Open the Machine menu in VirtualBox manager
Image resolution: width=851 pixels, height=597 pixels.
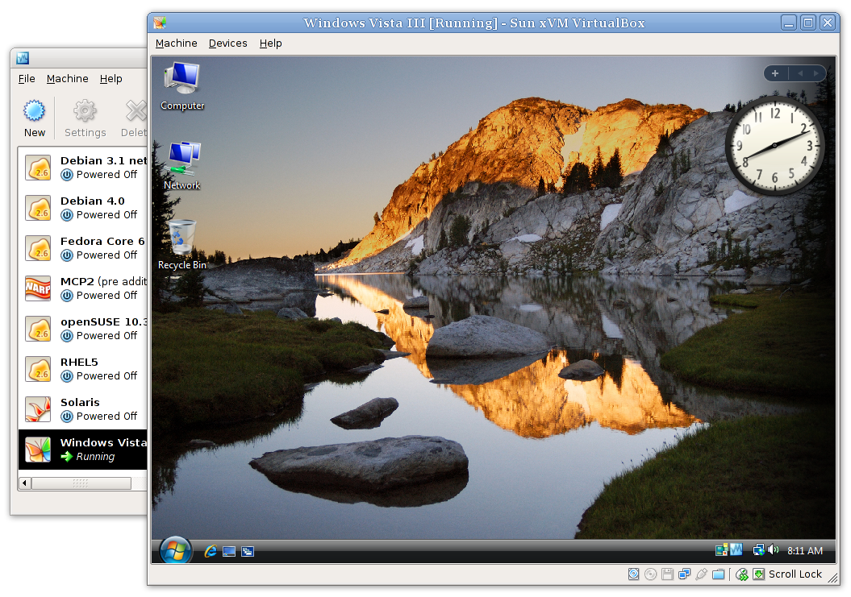click(x=67, y=79)
